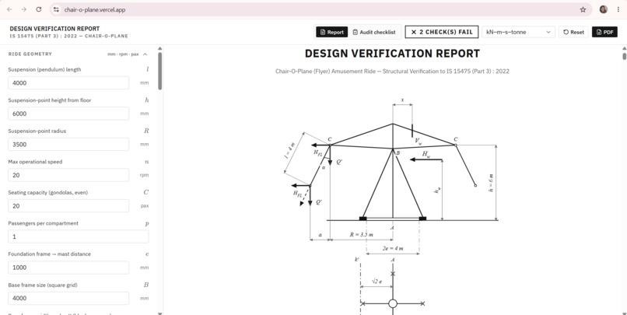Edit Suspension-point height from floor field
The image size is (627, 315).
click(68, 114)
